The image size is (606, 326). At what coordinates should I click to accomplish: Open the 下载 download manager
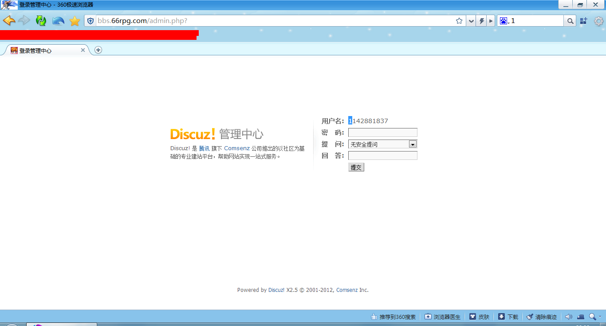(508, 317)
